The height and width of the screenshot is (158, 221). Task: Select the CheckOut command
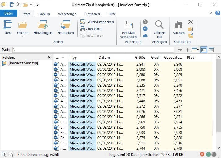pyautogui.click(x=91, y=29)
